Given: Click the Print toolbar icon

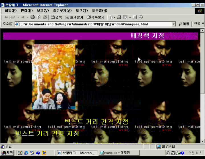Looking at the screenshot, I should pyautogui.click(x=119, y=17).
